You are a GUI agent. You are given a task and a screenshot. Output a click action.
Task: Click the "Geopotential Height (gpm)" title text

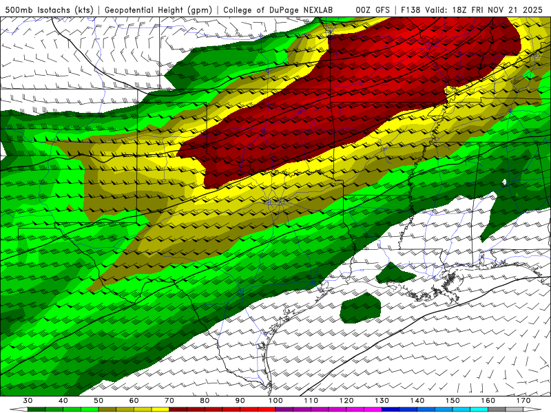[158, 10]
